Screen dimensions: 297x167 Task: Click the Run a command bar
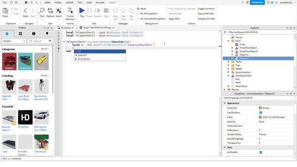pyautogui.click(x=148, y=159)
